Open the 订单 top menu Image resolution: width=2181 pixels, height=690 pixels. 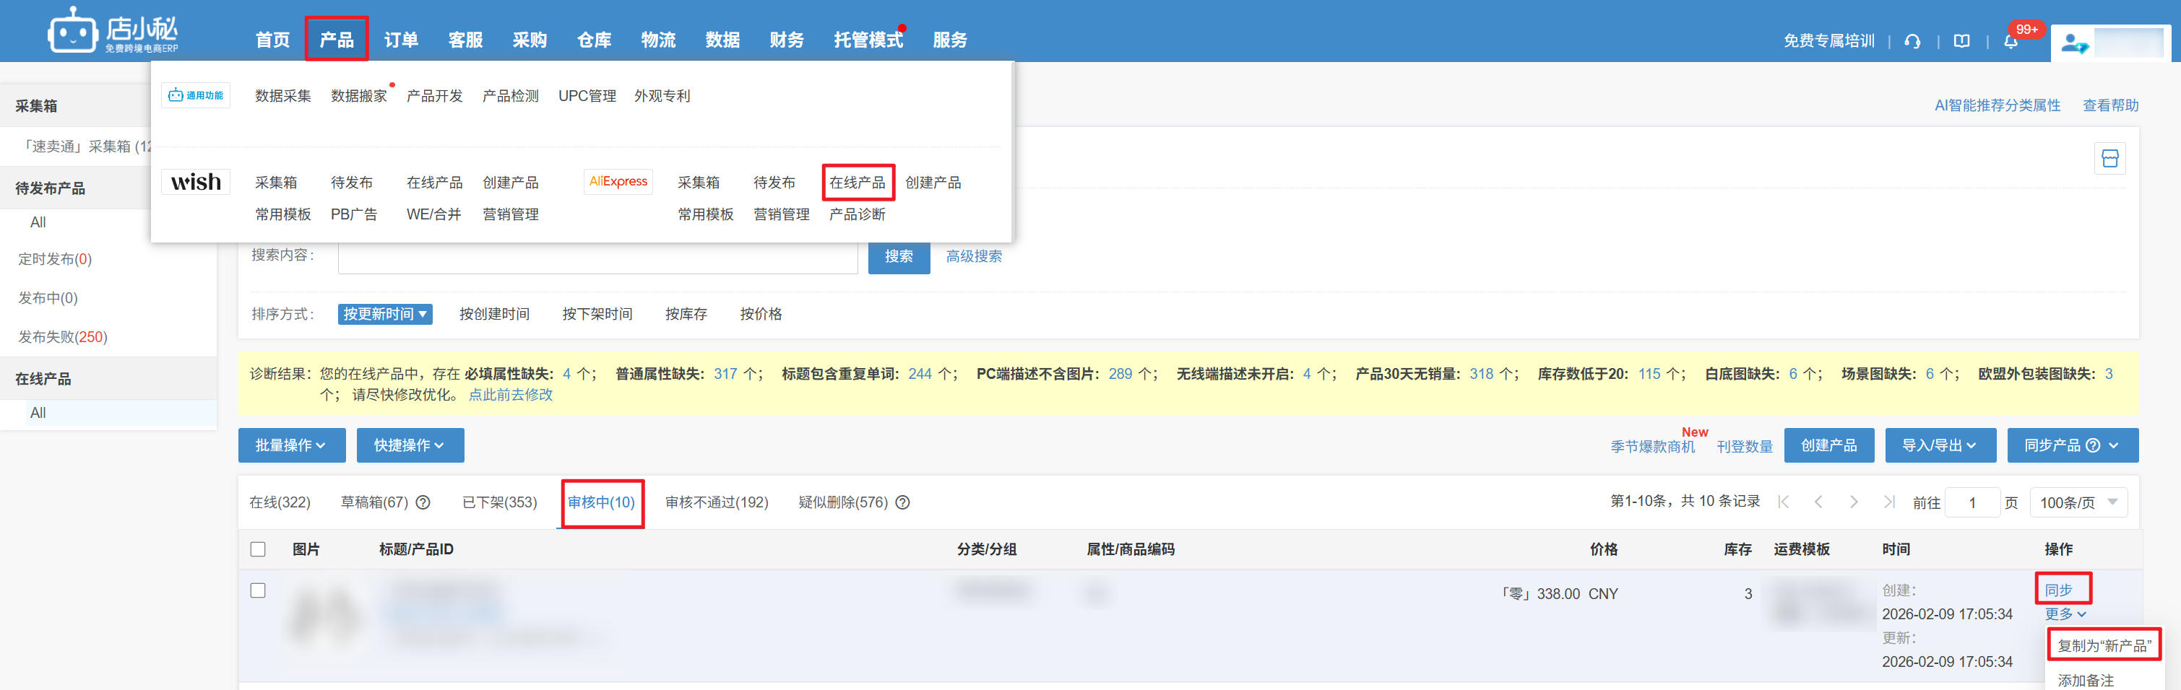coord(400,40)
